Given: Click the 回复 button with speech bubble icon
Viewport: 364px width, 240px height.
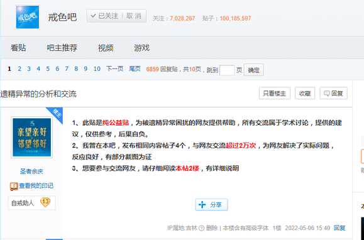Looking at the screenshot, I should [x=333, y=93].
